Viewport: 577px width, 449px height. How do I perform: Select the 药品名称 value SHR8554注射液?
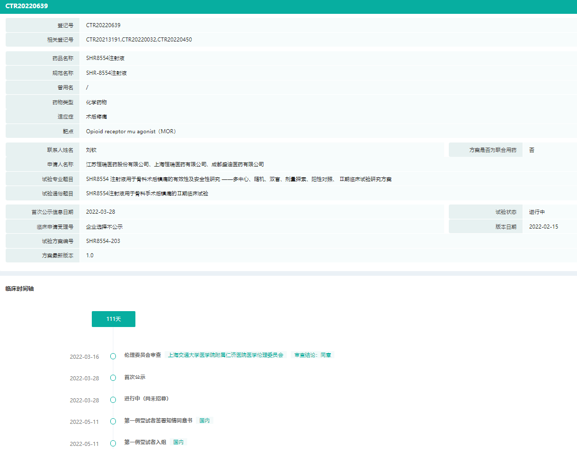click(106, 58)
